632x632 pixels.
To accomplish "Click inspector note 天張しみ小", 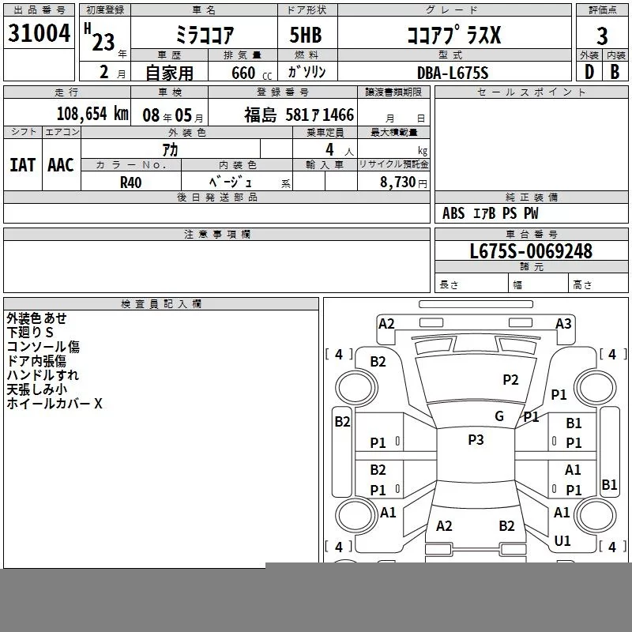I will coord(36,389).
